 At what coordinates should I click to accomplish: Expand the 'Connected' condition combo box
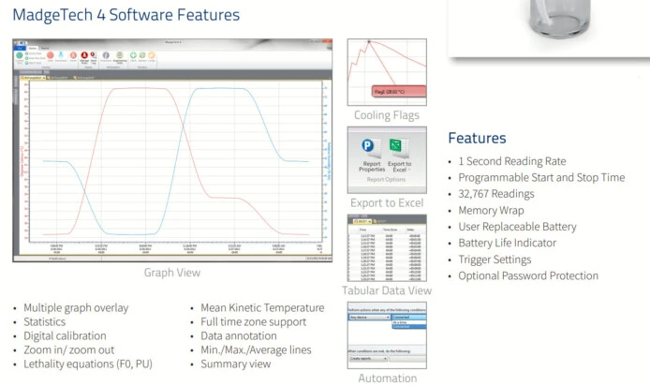pos(408,317)
